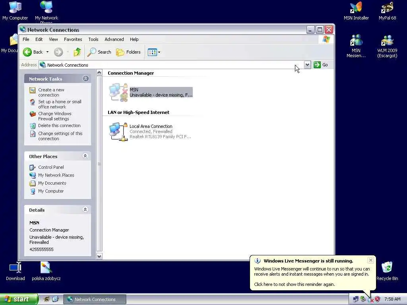The height and width of the screenshot is (305, 407).
Task: Open the File menu
Action: (26, 39)
